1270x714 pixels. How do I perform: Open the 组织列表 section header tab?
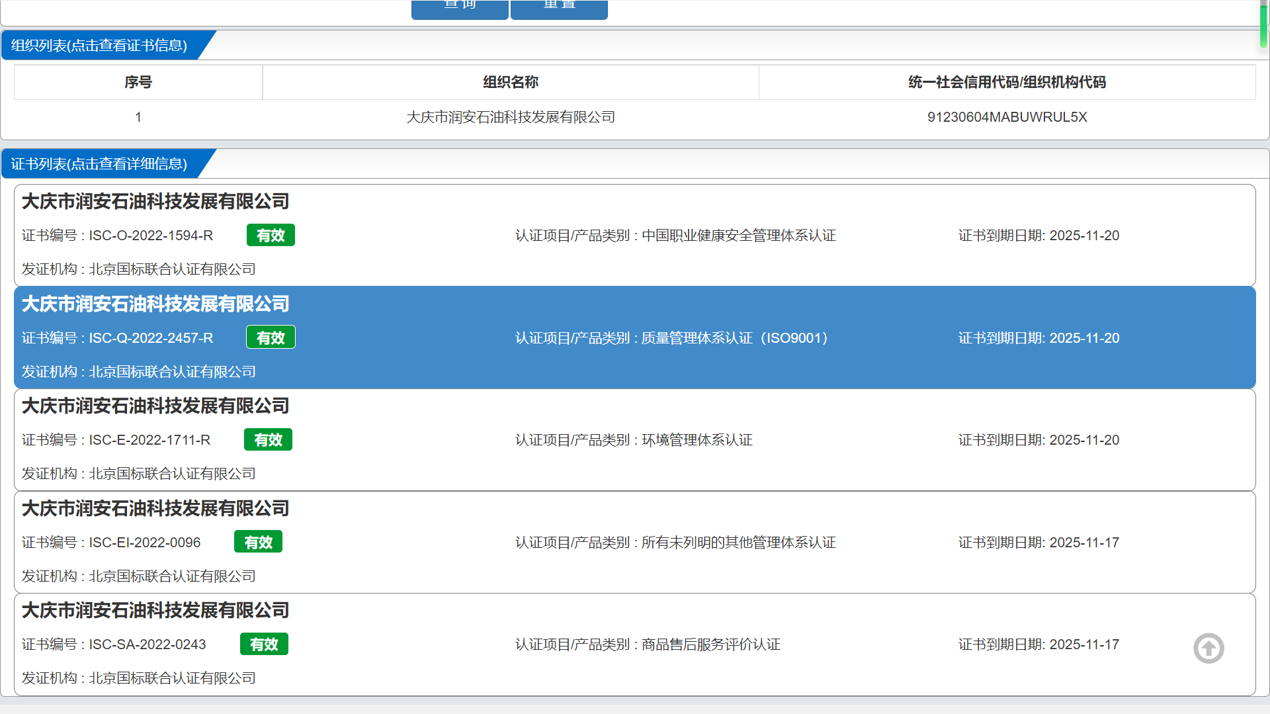pyautogui.click(x=99, y=45)
